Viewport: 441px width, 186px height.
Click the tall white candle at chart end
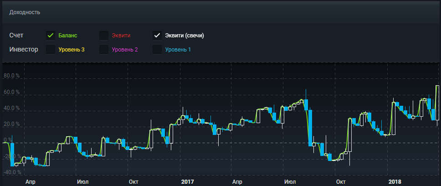pyautogui.click(x=437, y=103)
